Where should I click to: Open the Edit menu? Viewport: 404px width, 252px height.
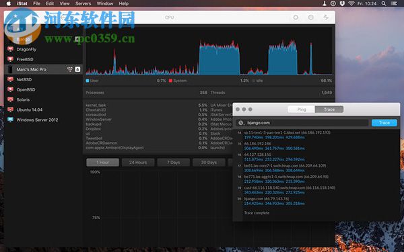click(50, 3)
